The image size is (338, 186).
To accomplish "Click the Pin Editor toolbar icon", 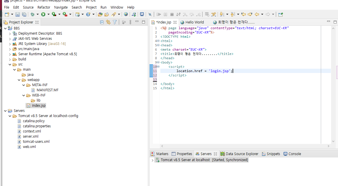I will click(280, 14).
